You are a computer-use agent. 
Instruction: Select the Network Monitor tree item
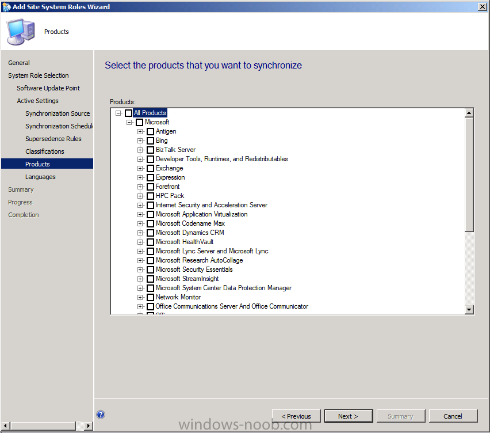(x=178, y=297)
